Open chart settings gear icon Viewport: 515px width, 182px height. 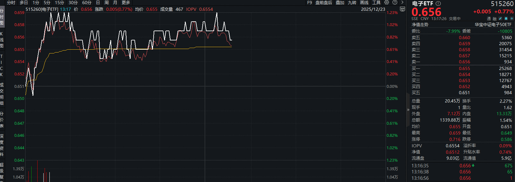[x=387, y=3]
